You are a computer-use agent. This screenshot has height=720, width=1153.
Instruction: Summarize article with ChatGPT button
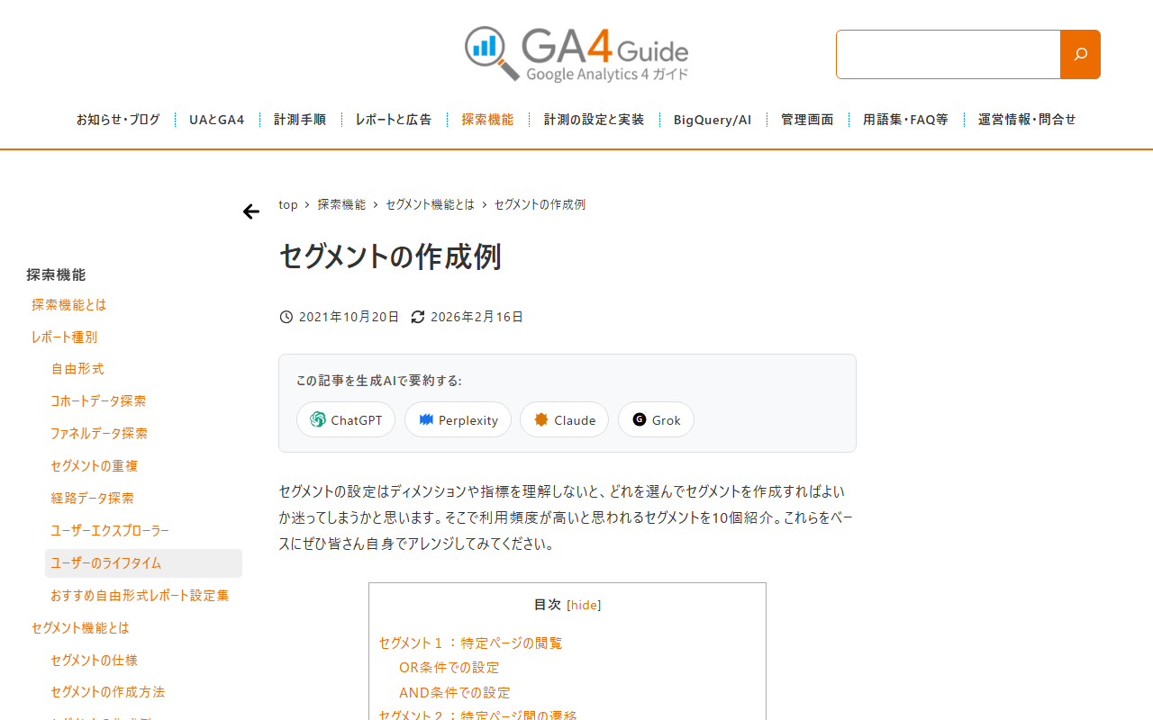346,419
